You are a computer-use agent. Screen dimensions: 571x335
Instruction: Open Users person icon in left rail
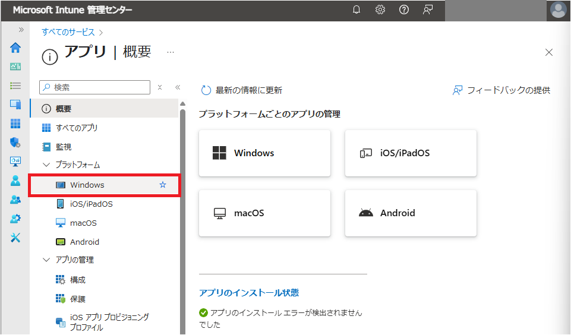(x=15, y=180)
